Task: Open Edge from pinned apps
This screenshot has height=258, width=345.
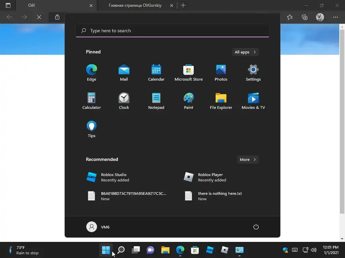Action: click(x=92, y=73)
